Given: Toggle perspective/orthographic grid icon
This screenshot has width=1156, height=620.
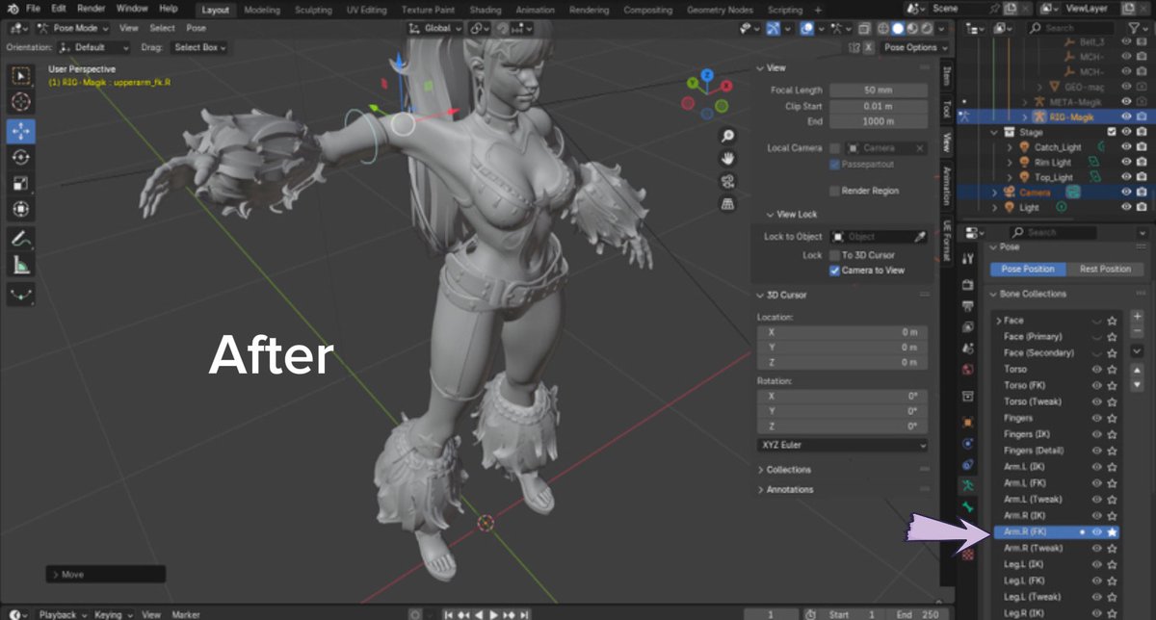Looking at the screenshot, I should [x=728, y=203].
